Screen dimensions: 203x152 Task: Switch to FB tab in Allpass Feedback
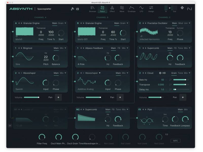[x=119, y=48]
